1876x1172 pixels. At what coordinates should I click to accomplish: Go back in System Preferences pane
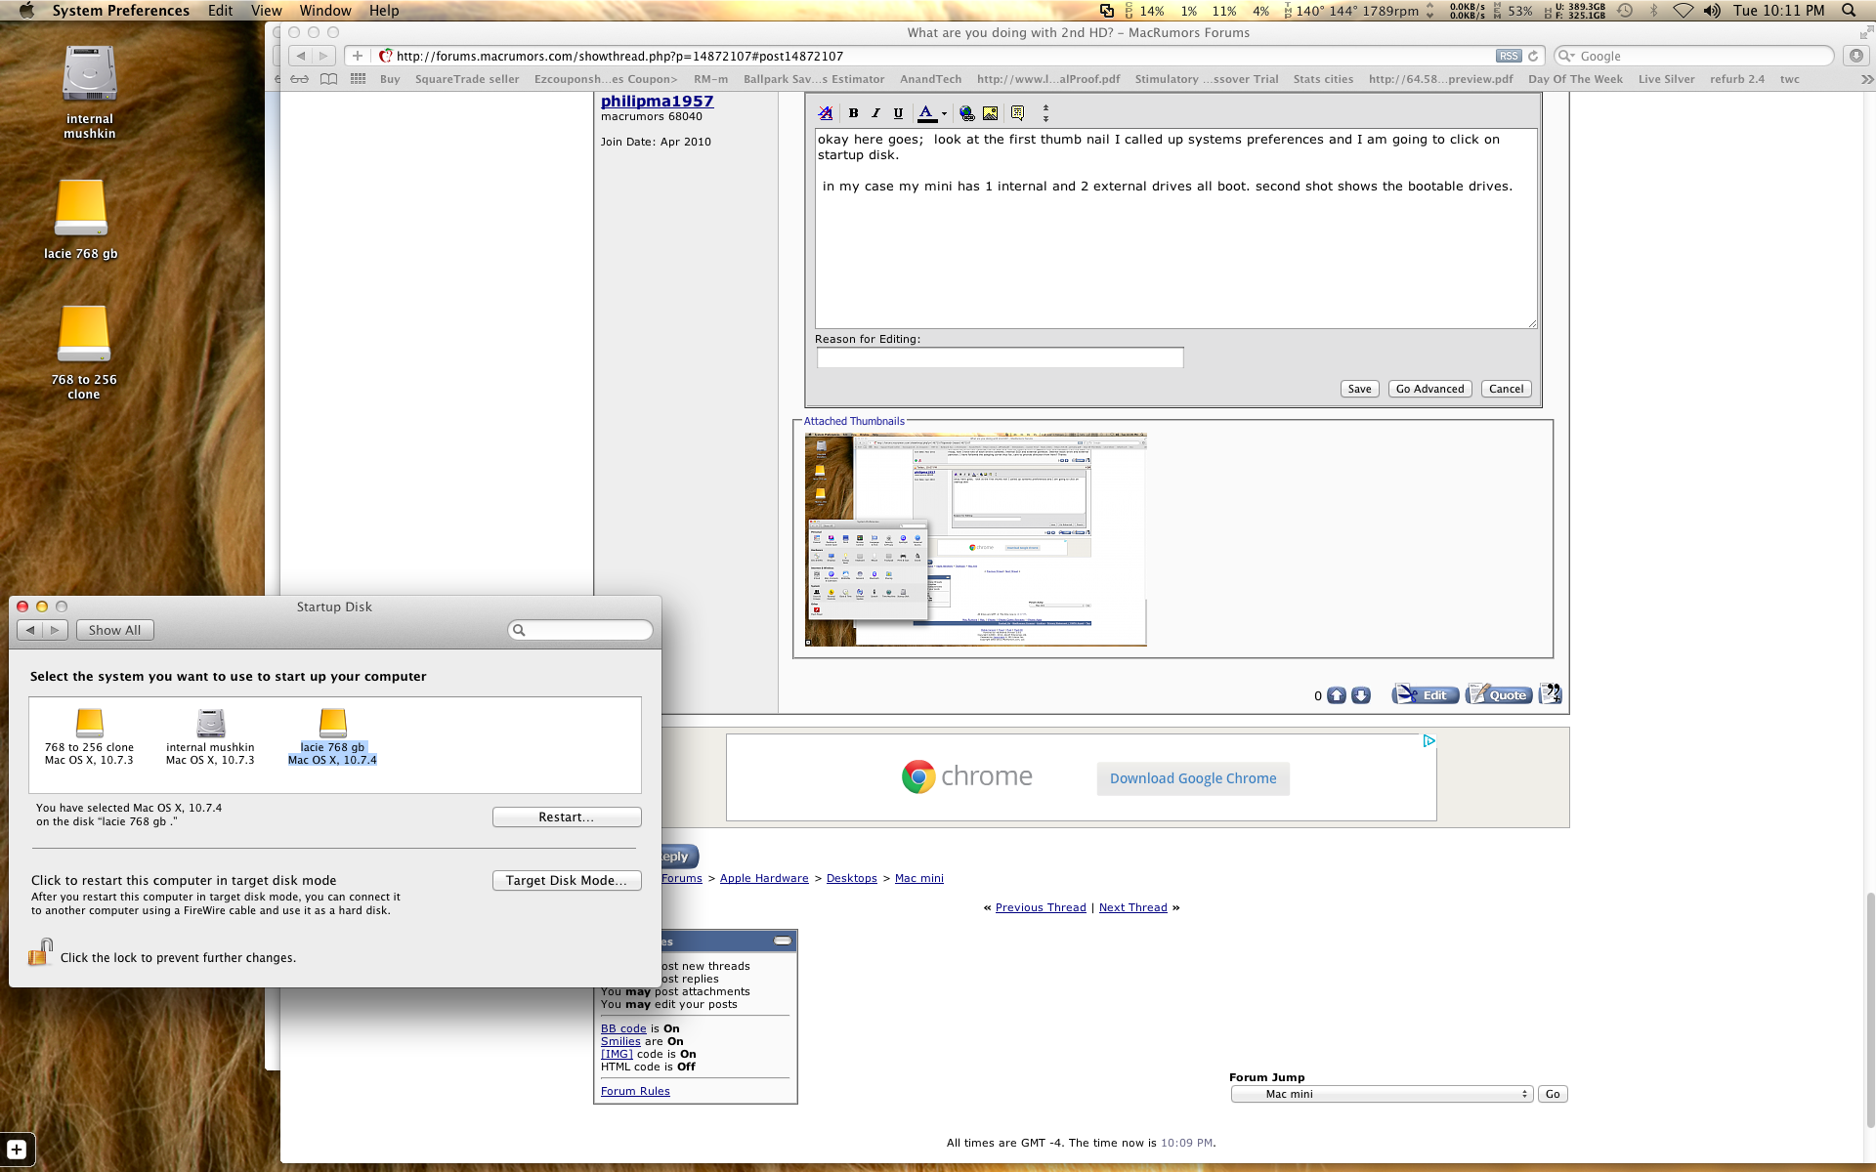[30, 630]
